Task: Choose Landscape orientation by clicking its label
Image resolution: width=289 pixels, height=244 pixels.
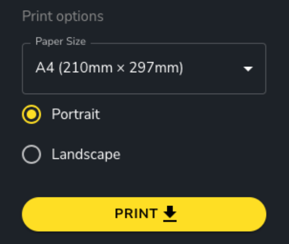Action: tap(86, 155)
